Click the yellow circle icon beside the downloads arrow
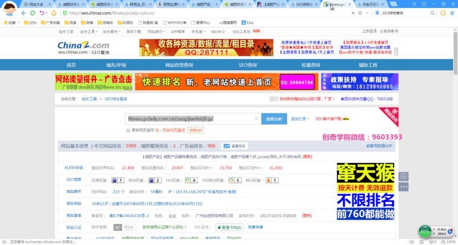Screen dimensions: 458x245 click(x=443, y=13)
